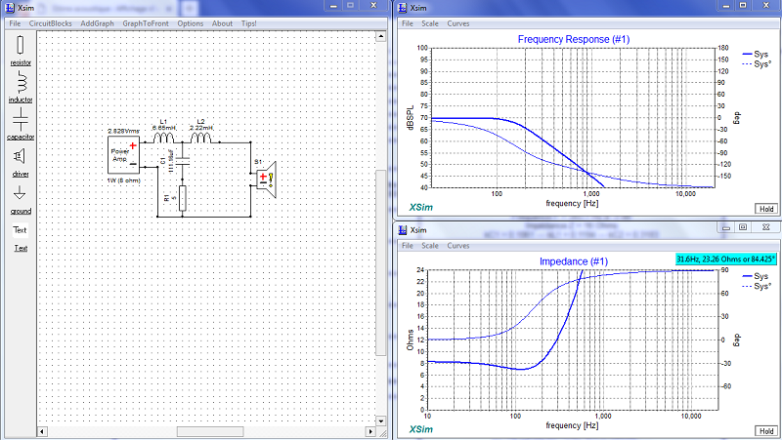
Task: Click the Frequency Response (#1) graph title
Action: click(574, 39)
